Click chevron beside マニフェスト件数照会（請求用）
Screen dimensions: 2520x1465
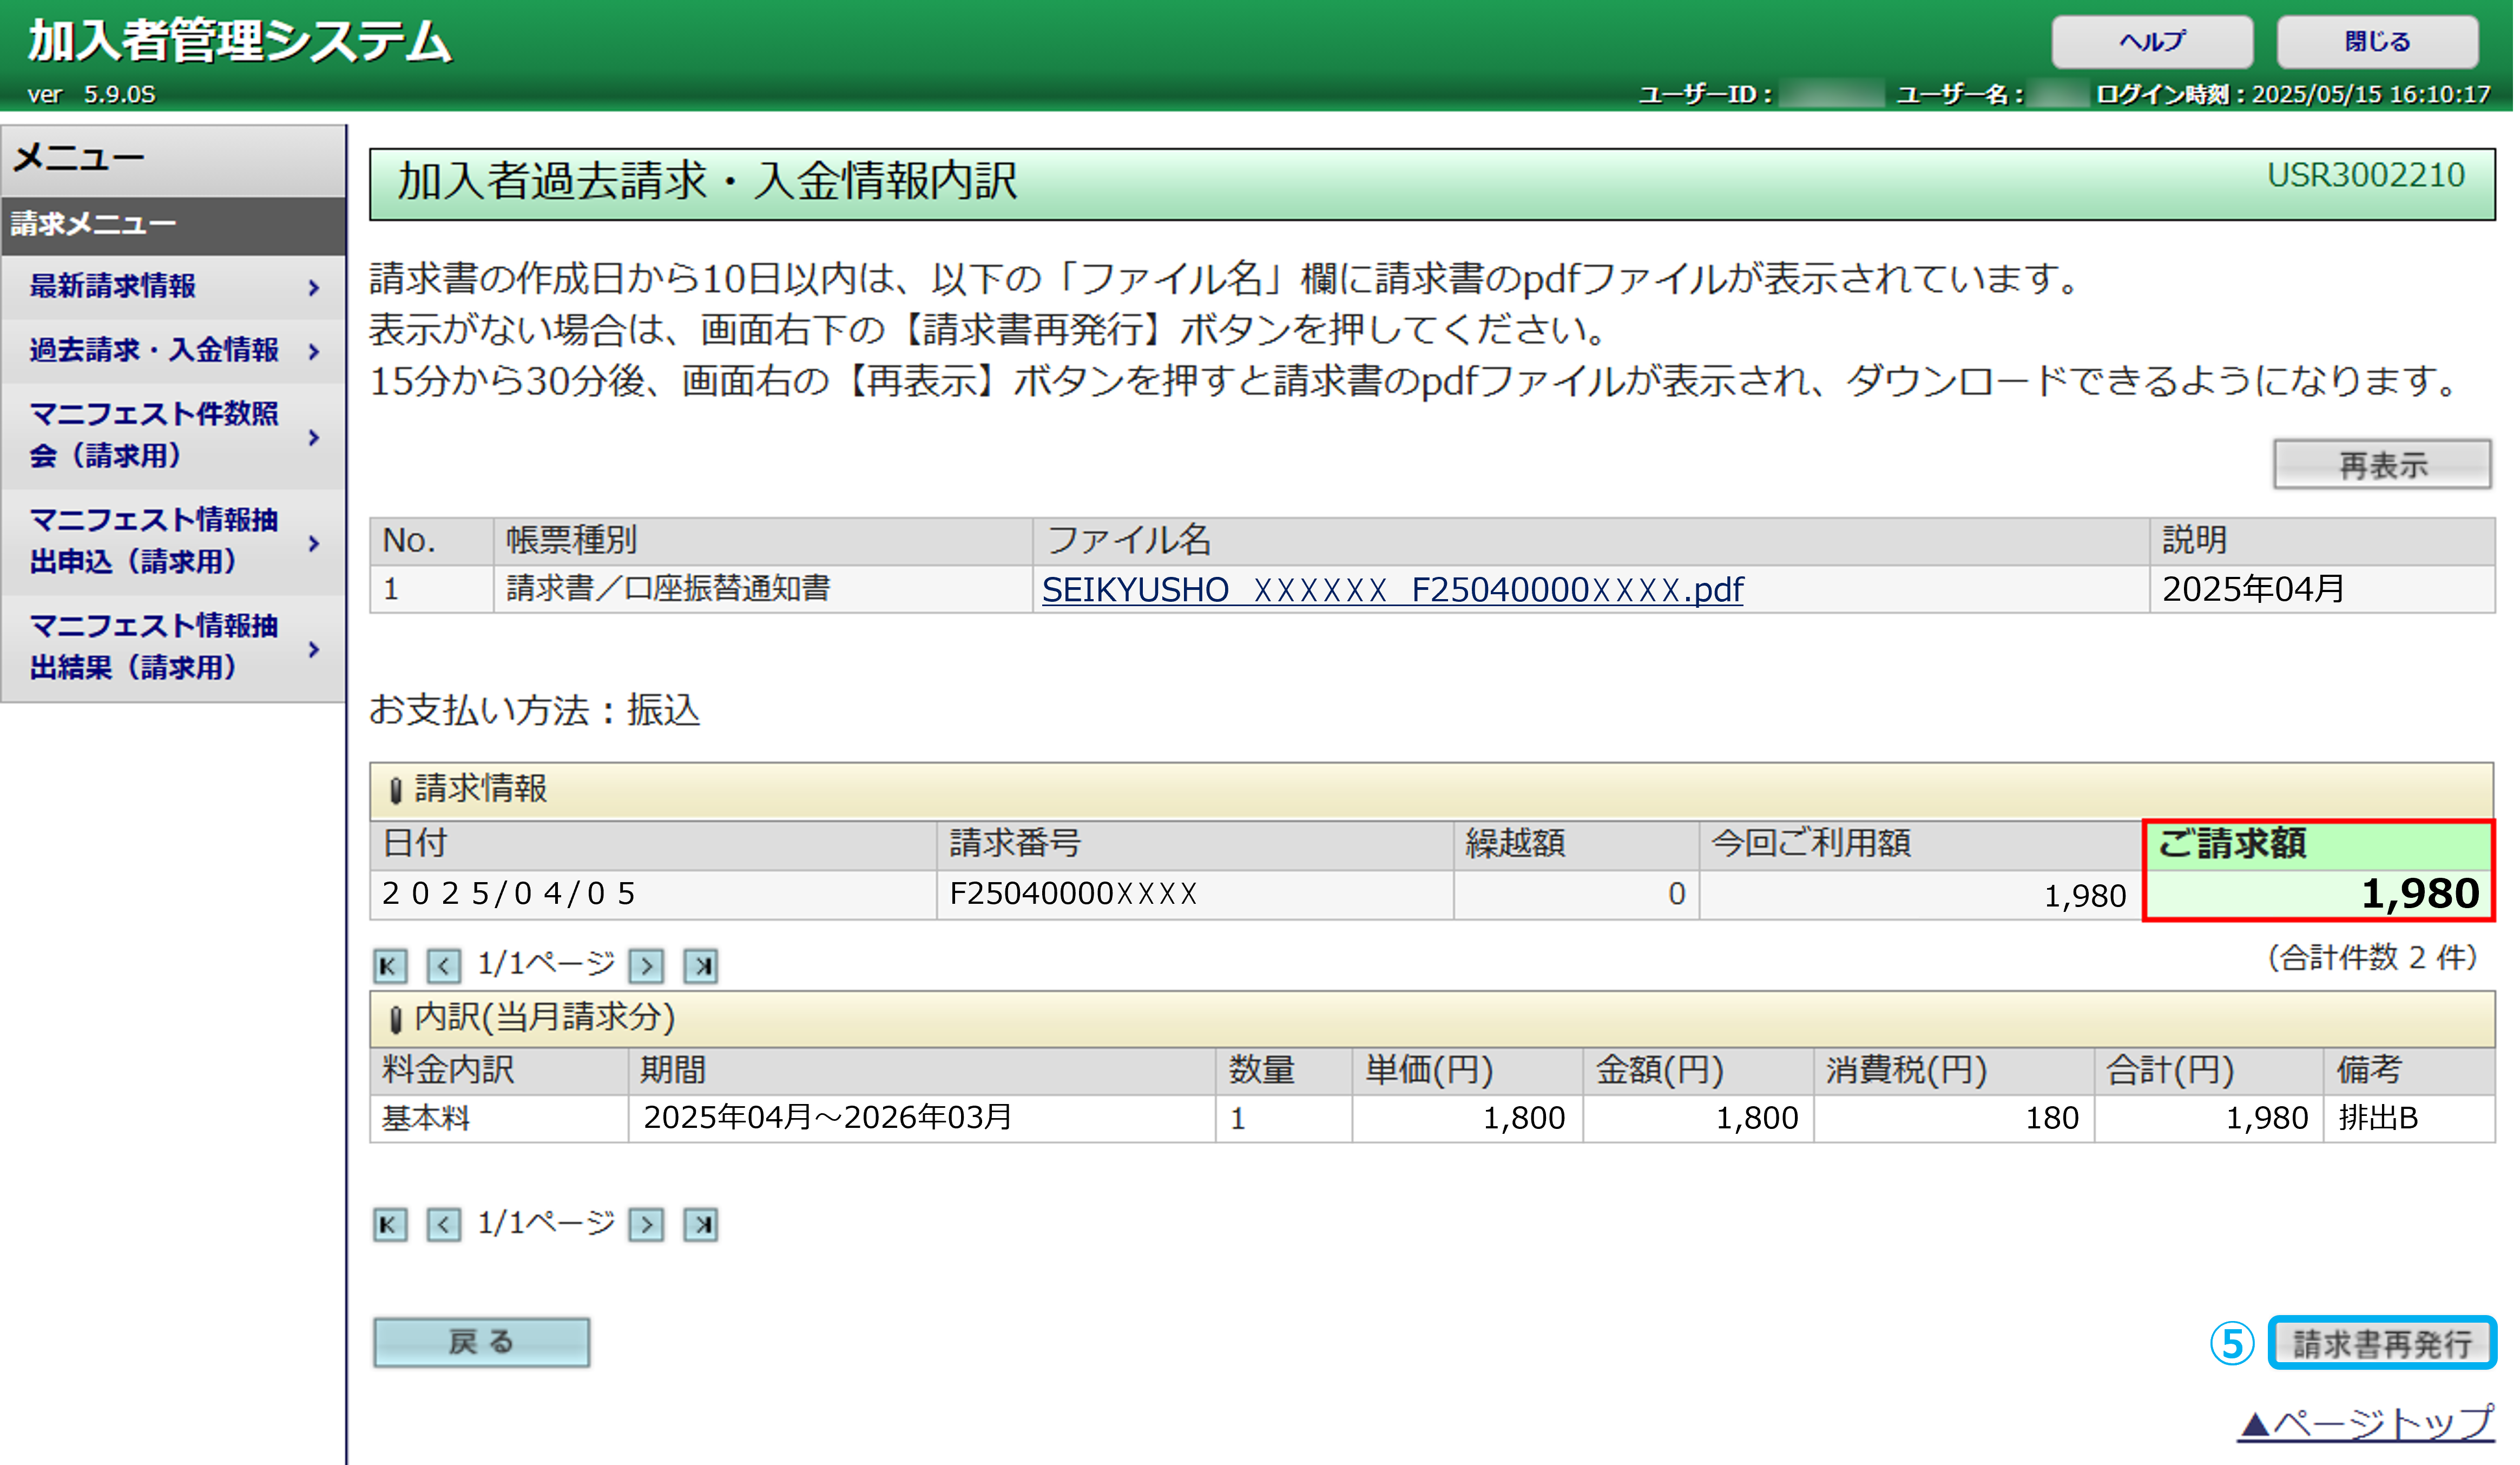(314, 437)
